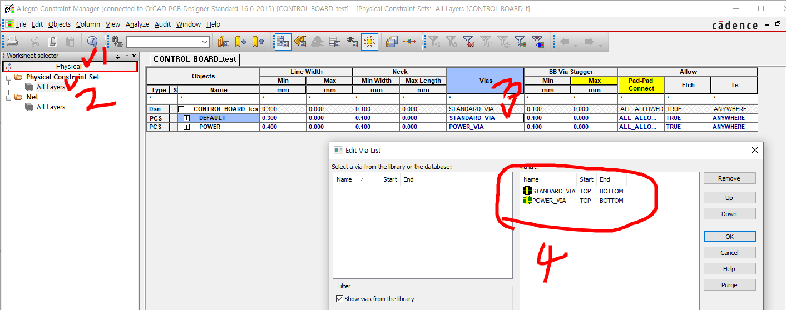Image resolution: width=786 pixels, height=310 pixels.
Task: Click the Purge button
Action: click(x=729, y=285)
